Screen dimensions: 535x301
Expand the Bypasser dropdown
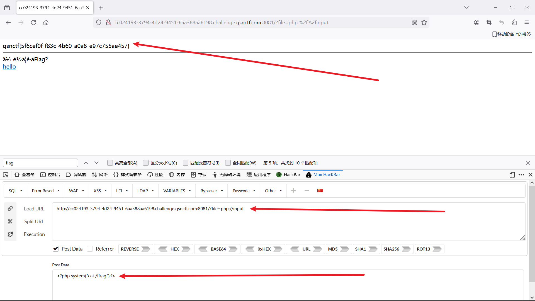pos(212,191)
